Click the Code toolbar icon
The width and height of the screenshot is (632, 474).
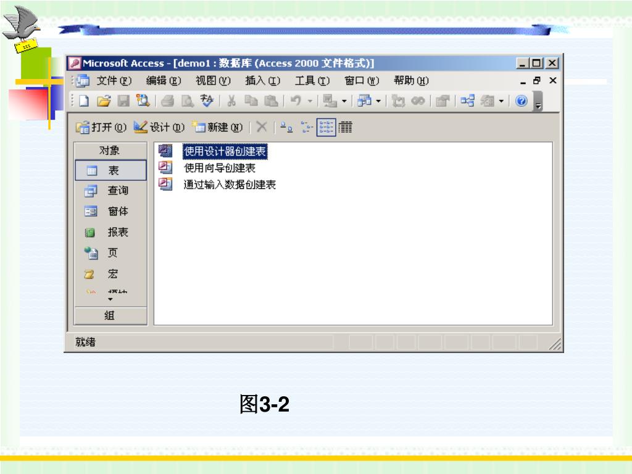(398, 101)
